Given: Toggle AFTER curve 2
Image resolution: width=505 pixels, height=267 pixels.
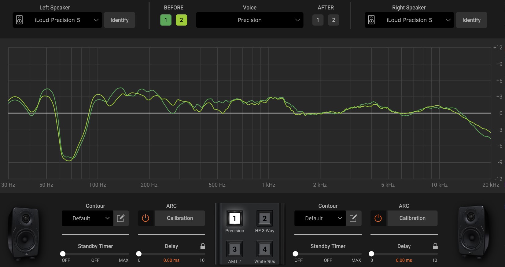Looking at the screenshot, I should [334, 20].
